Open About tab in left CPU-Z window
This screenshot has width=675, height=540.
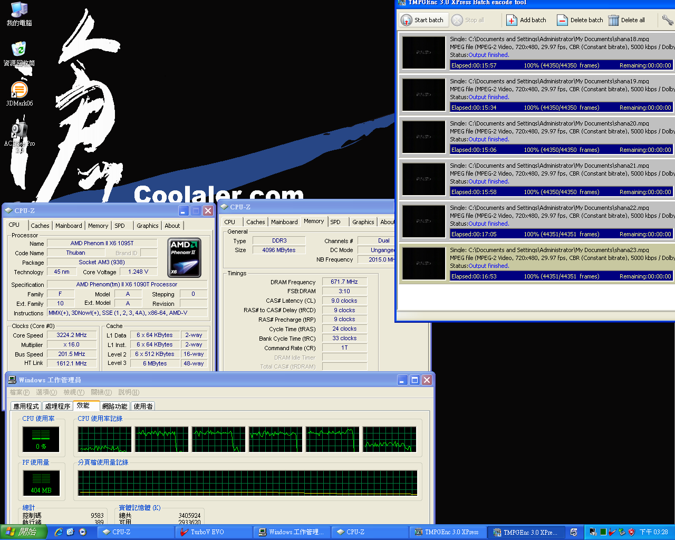[172, 226]
